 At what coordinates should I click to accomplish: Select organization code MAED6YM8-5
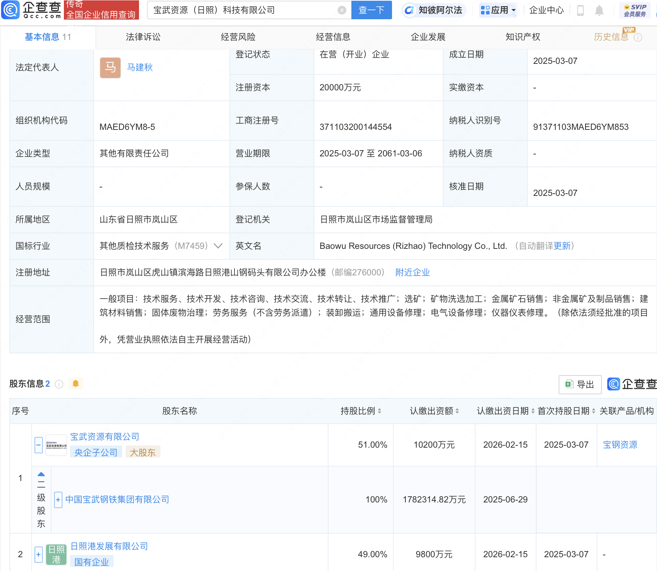(x=127, y=127)
